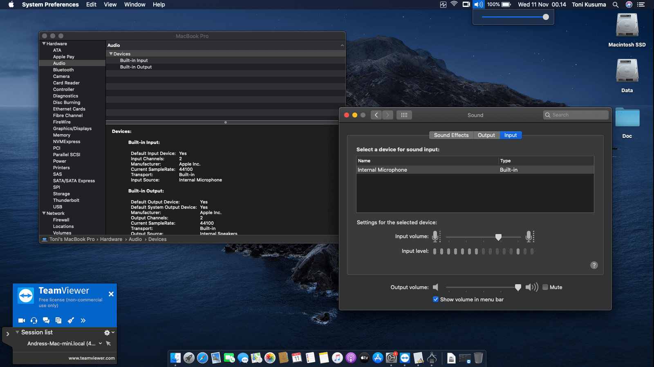Click the TeamViewer whiteboard brush icon
The height and width of the screenshot is (367, 654).
[x=71, y=321]
